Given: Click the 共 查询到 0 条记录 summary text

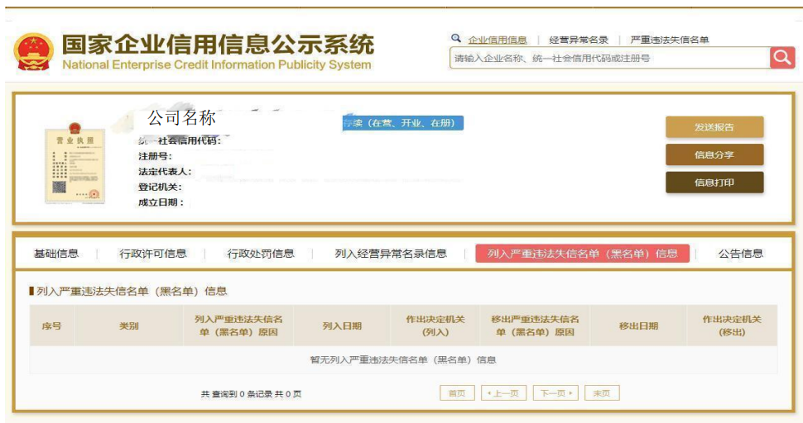Looking at the screenshot, I should coord(251,394).
